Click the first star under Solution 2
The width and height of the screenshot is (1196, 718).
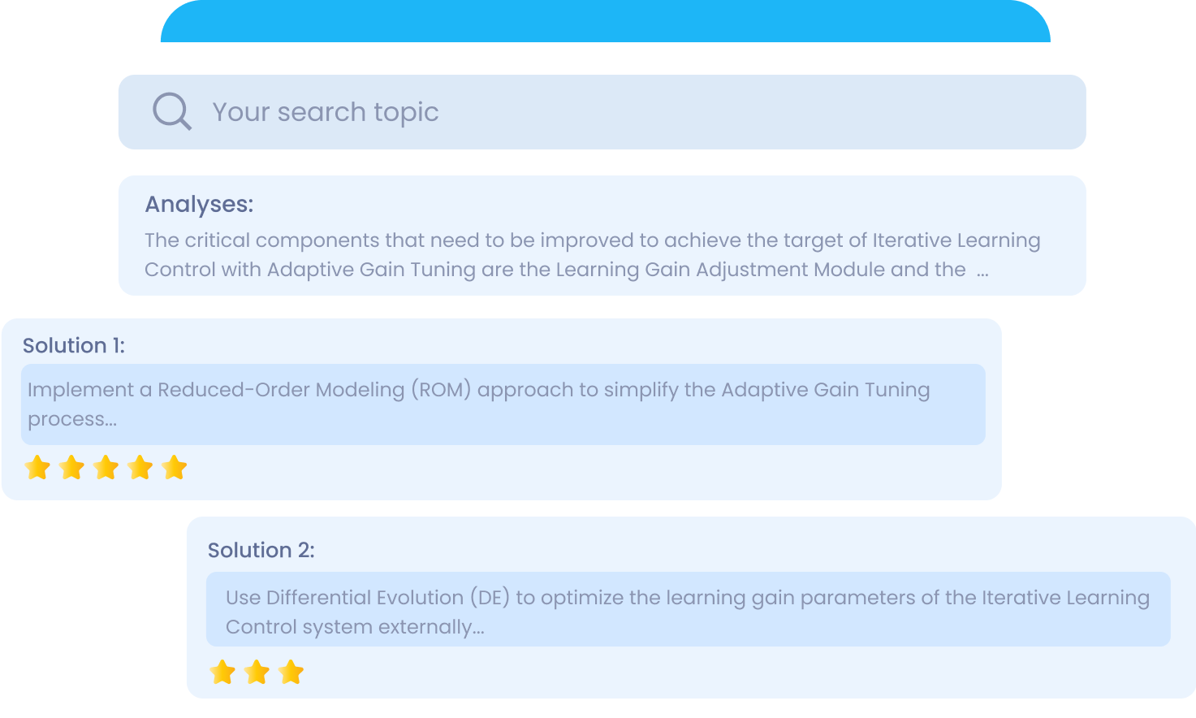pyautogui.click(x=222, y=673)
